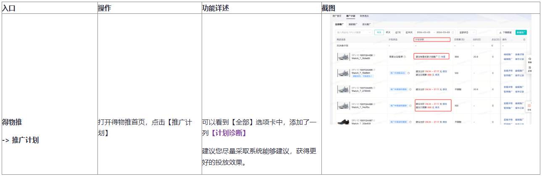Click 操作记录 for Watch_T_fb9a89
Viewport: 542px width, 176px height.
point(520,59)
